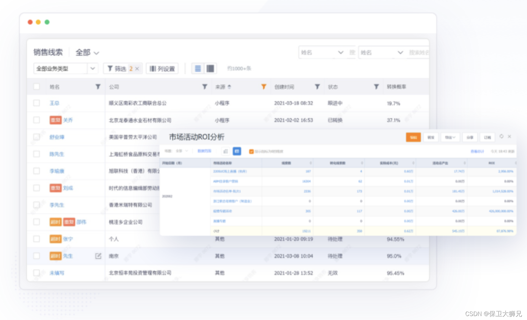Open filter on 姓名 column header
The width and height of the screenshot is (527, 320).
(98, 87)
